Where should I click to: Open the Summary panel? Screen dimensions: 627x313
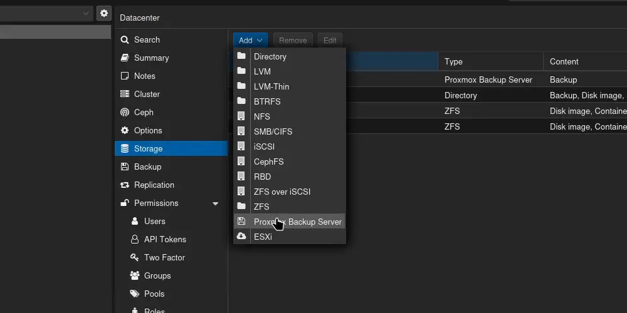pyautogui.click(x=171, y=58)
